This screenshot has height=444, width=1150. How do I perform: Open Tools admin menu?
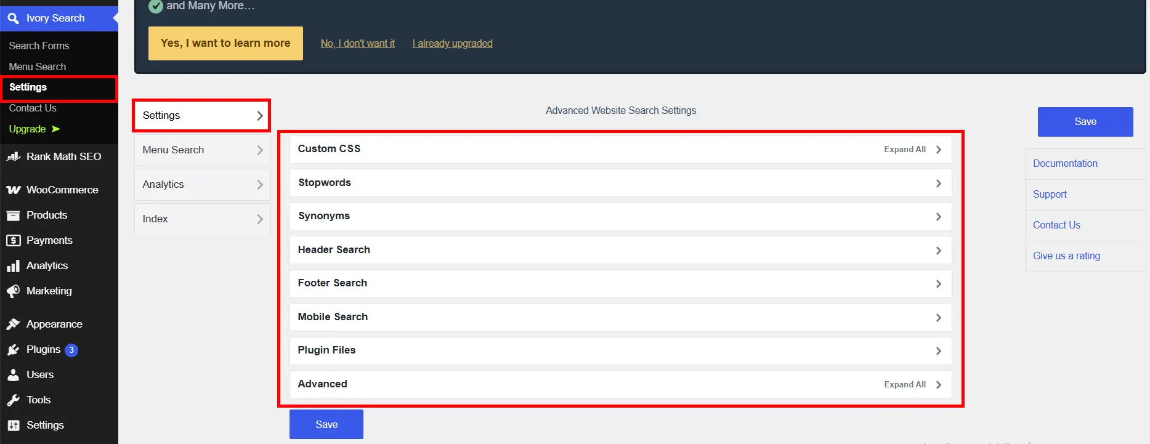click(x=59, y=400)
